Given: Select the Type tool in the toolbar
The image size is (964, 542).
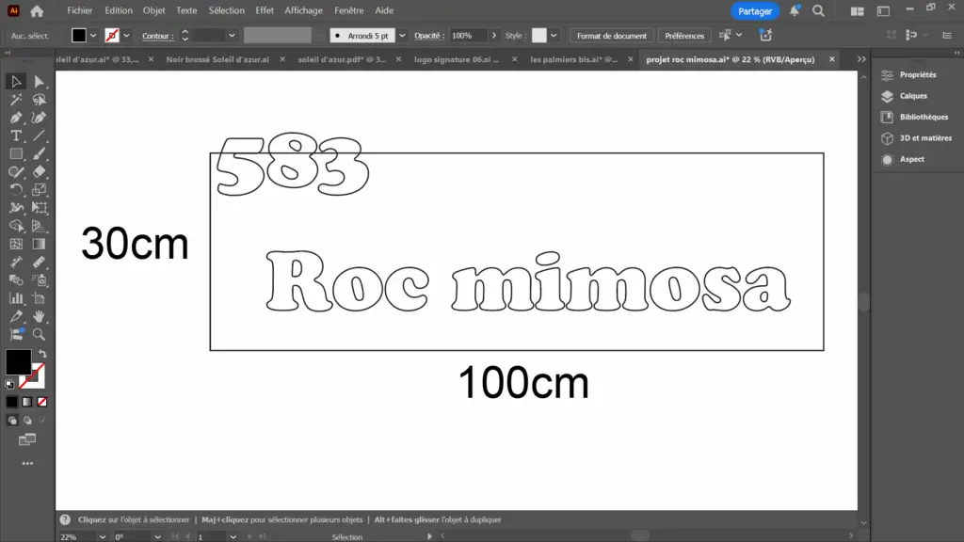Looking at the screenshot, I should 16,135.
